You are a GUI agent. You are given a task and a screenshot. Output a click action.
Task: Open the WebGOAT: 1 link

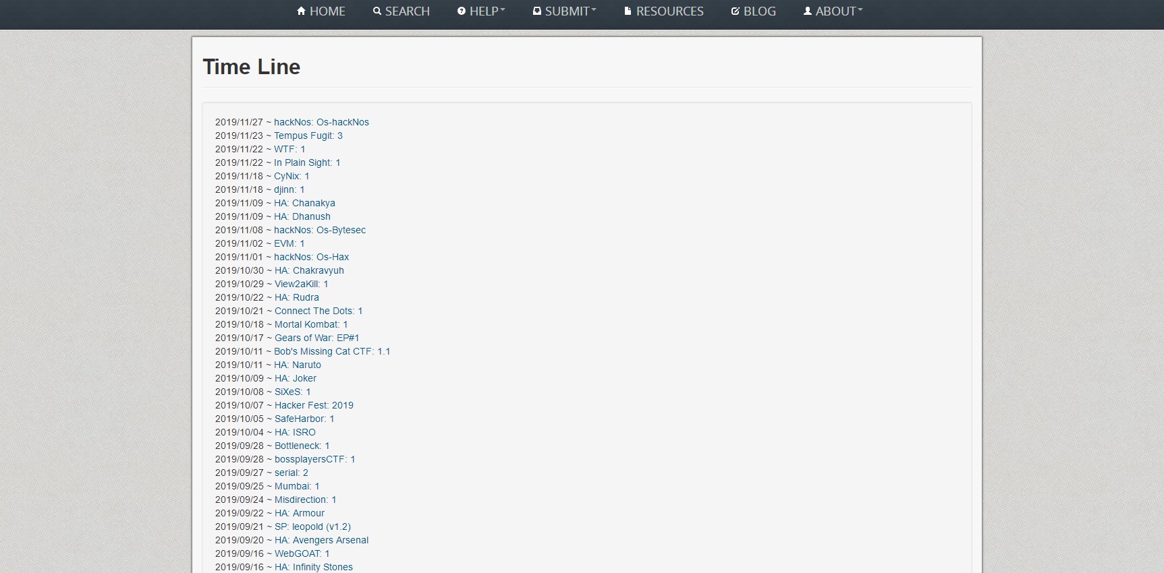coord(302,553)
